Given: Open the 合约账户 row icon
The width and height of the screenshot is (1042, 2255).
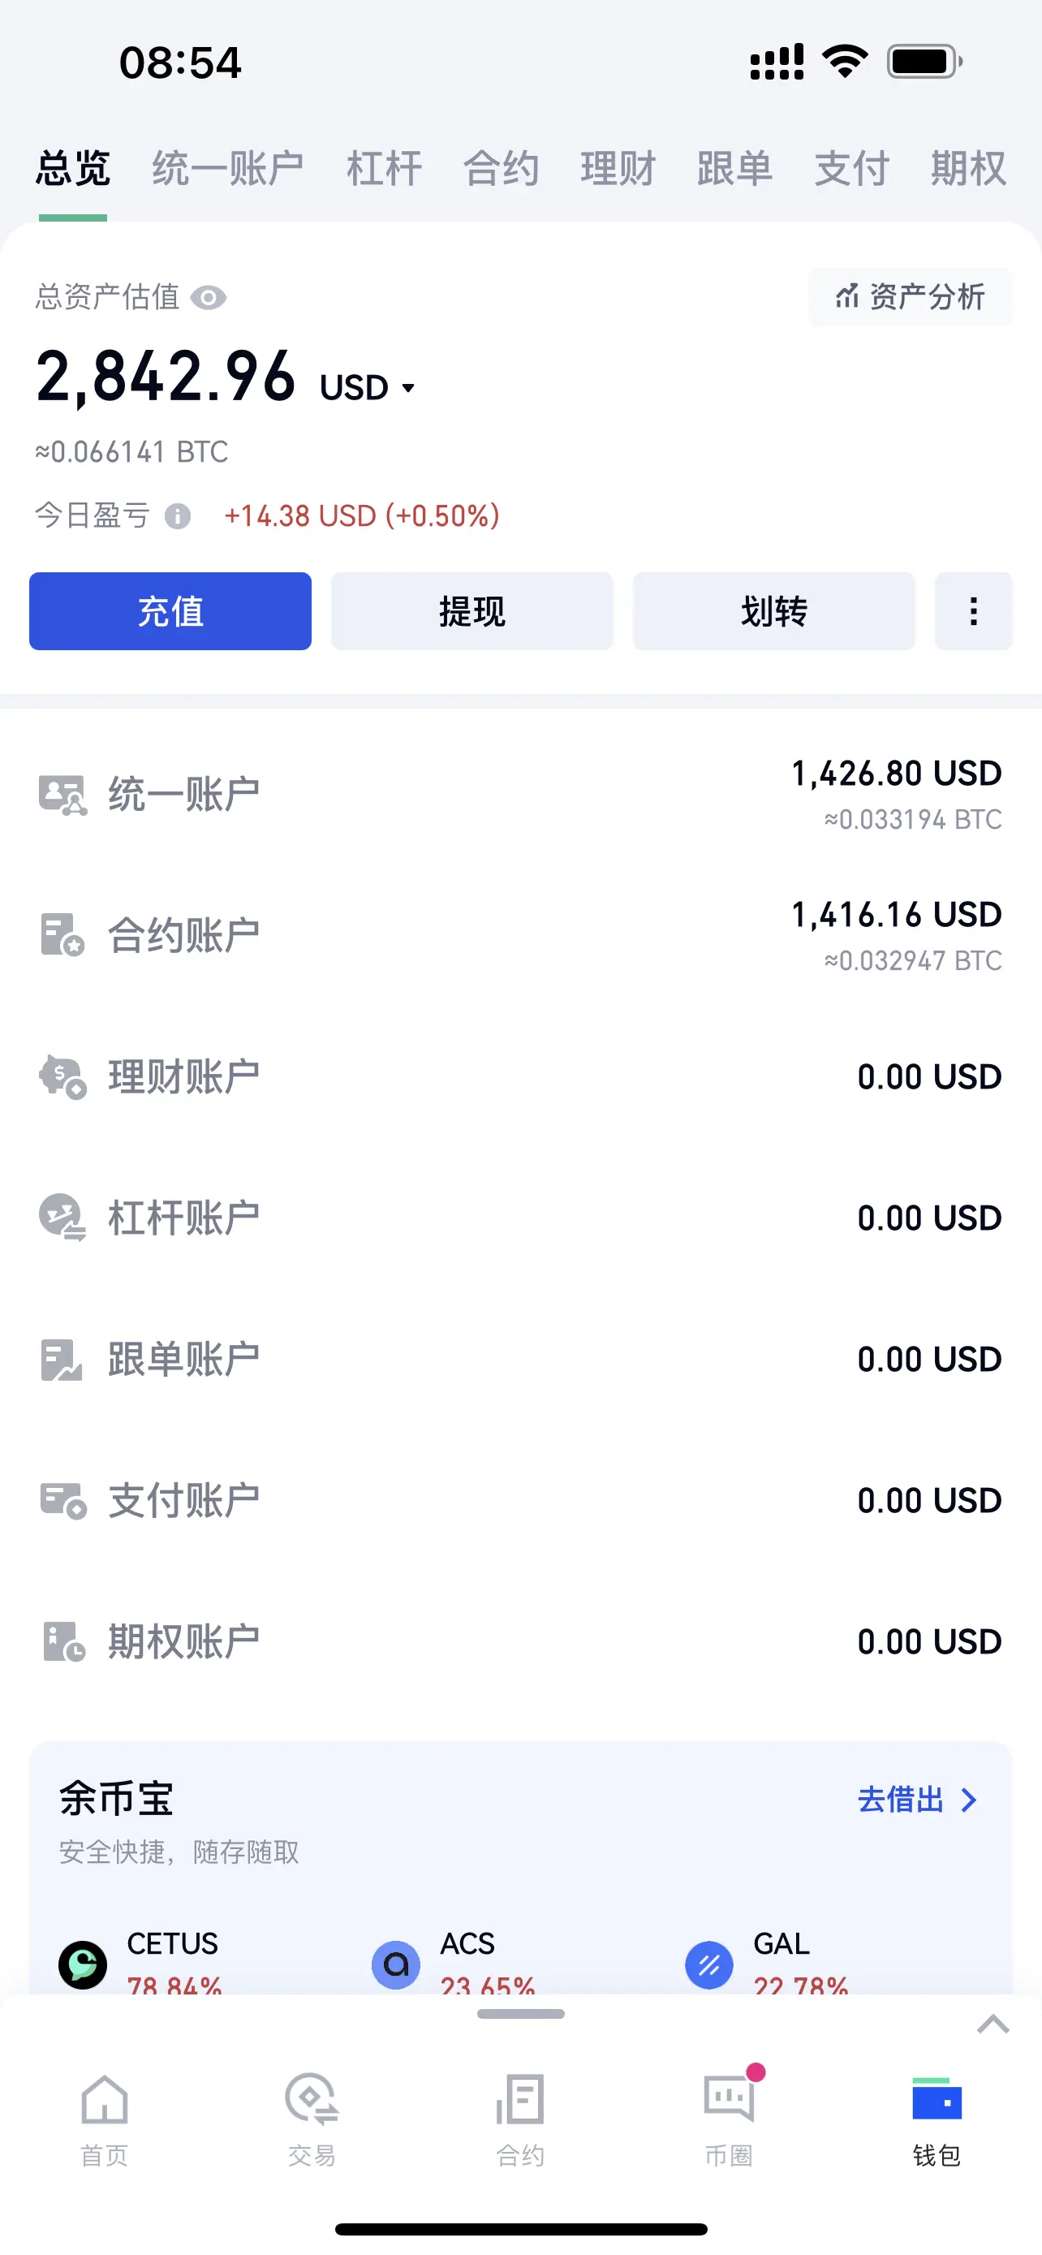Looking at the screenshot, I should coord(62,935).
